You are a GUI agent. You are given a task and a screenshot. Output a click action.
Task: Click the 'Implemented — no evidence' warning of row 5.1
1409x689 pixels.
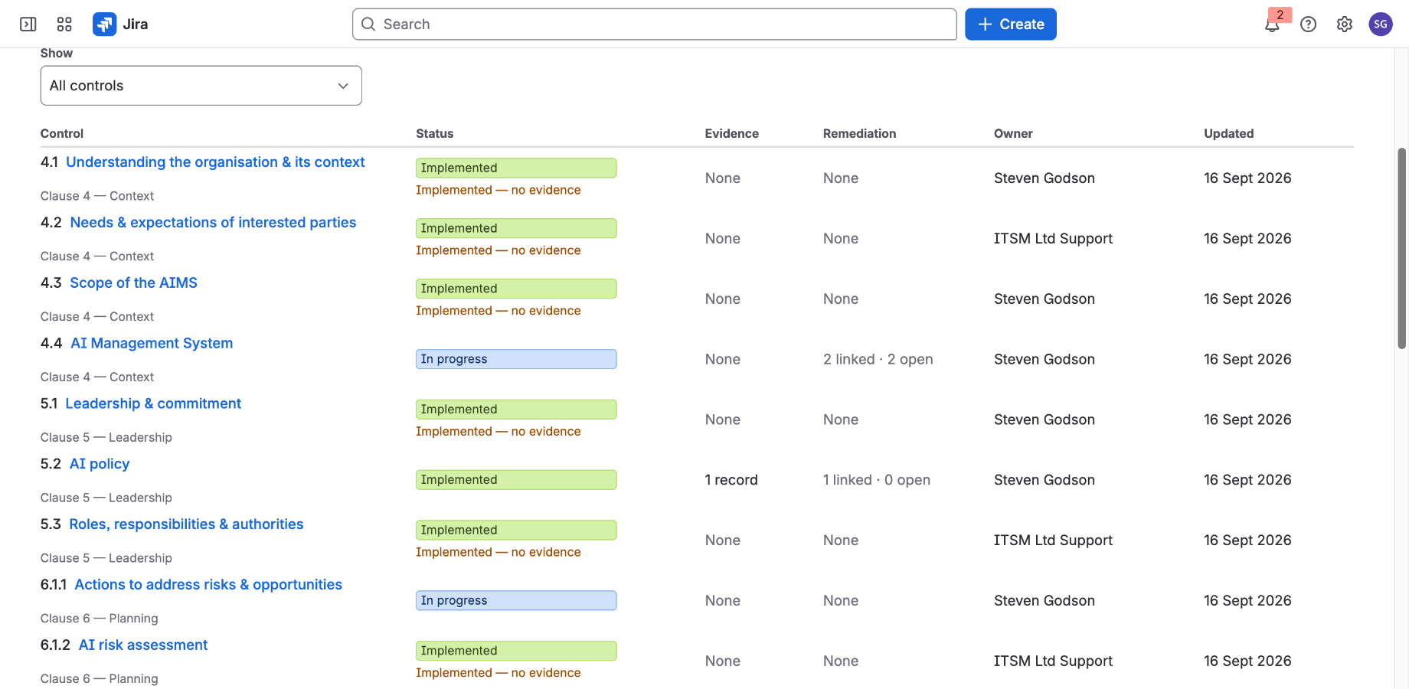click(x=498, y=432)
